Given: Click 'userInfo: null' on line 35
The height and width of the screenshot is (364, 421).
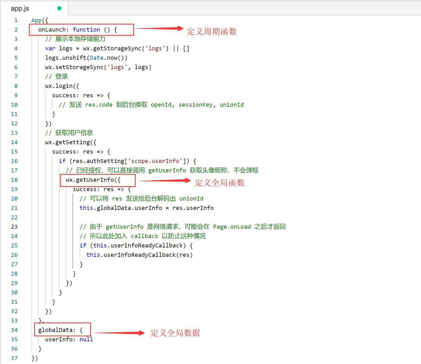Looking at the screenshot, I should (x=69, y=339).
